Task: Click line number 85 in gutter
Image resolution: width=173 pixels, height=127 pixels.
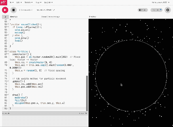Action: click(x=6, y=108)
